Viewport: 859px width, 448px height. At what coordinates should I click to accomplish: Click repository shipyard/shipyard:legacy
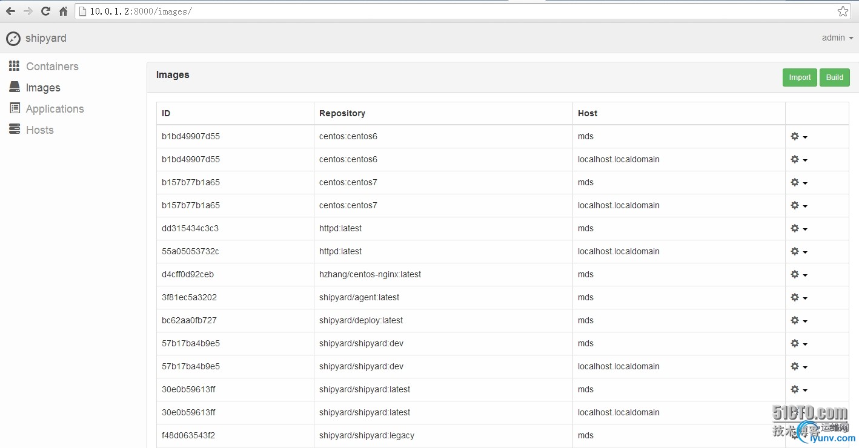(x=367, y=435)
